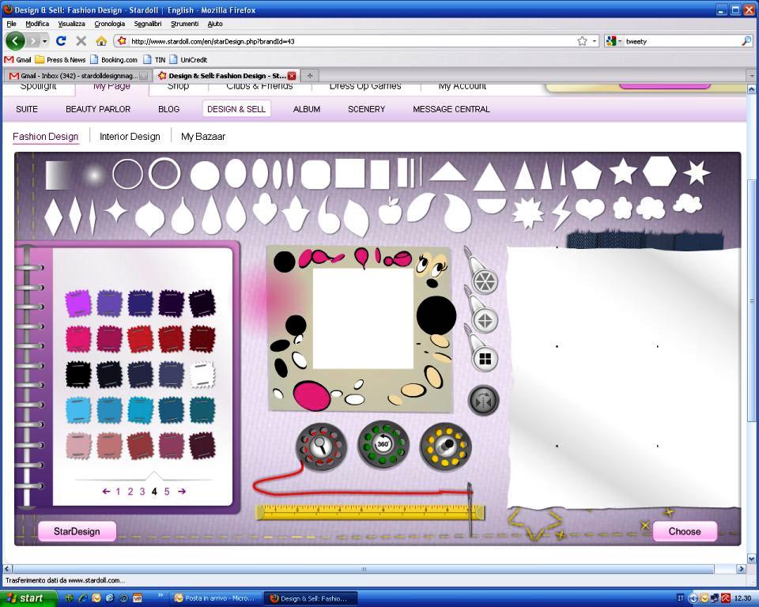The width and height of the screenshot is (759, 607).
Task: Switch to the Interior Design tab
Action: 130,137
